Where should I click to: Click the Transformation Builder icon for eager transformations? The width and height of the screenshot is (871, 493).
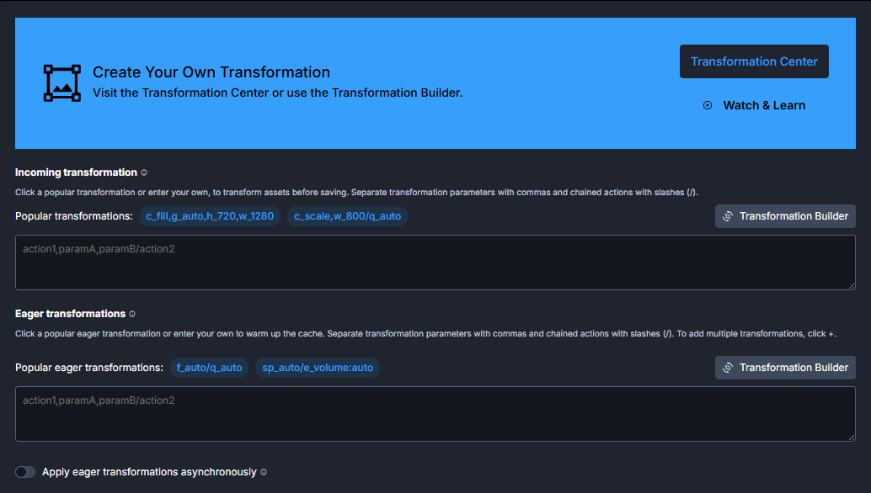pos(728,368)
